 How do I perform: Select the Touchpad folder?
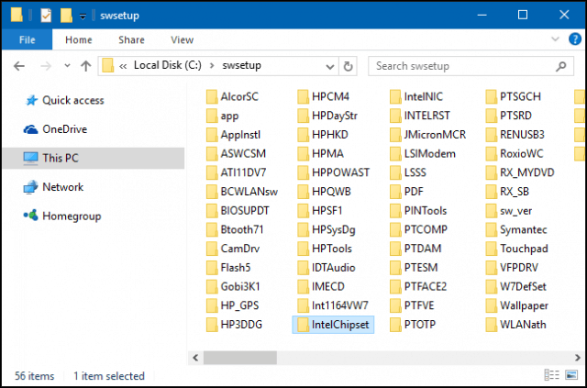click(x=517, y=249)
